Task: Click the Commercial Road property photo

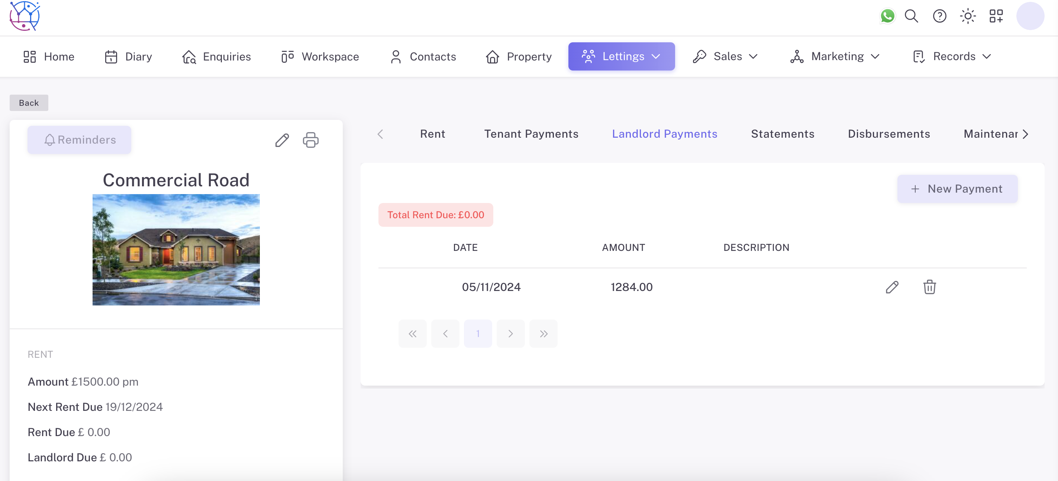Action: click(176, 250)
